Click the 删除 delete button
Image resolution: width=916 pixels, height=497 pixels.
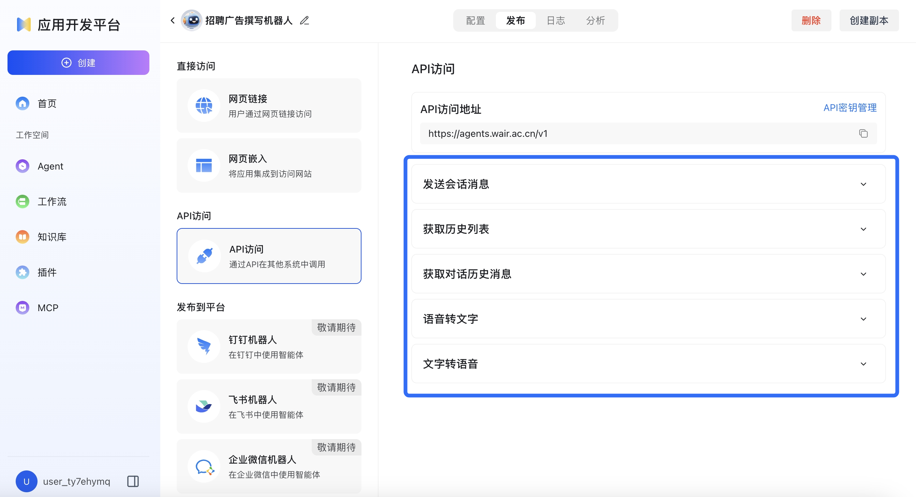(811, 20)
